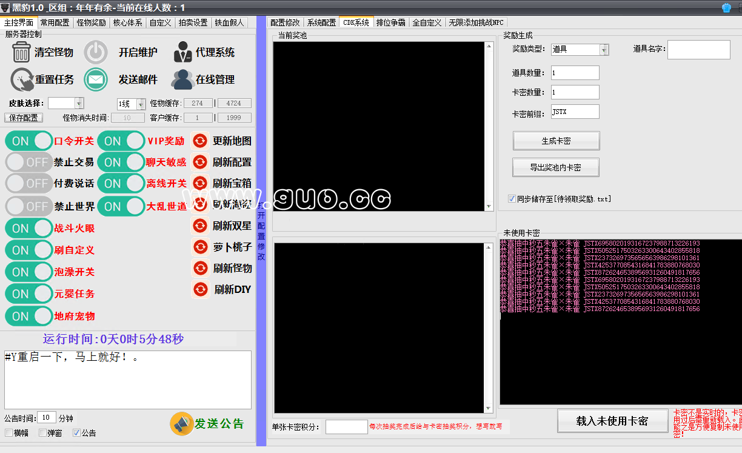Click the 卡密前缀 field containing JSTX

pyautogui.click(x=575, y=112)
